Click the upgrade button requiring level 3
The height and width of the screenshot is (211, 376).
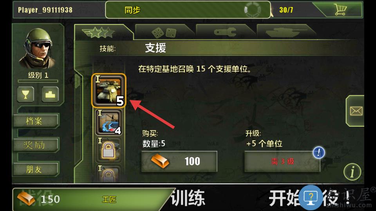pos(282,161)
